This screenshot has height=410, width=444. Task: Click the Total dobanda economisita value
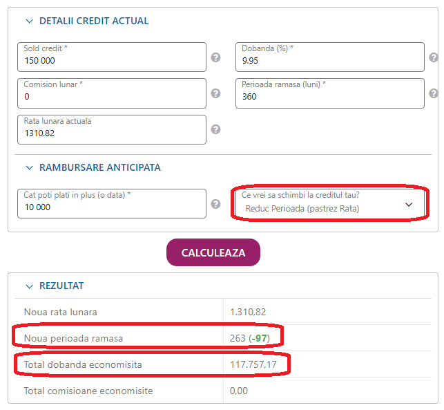click(253, 364)
